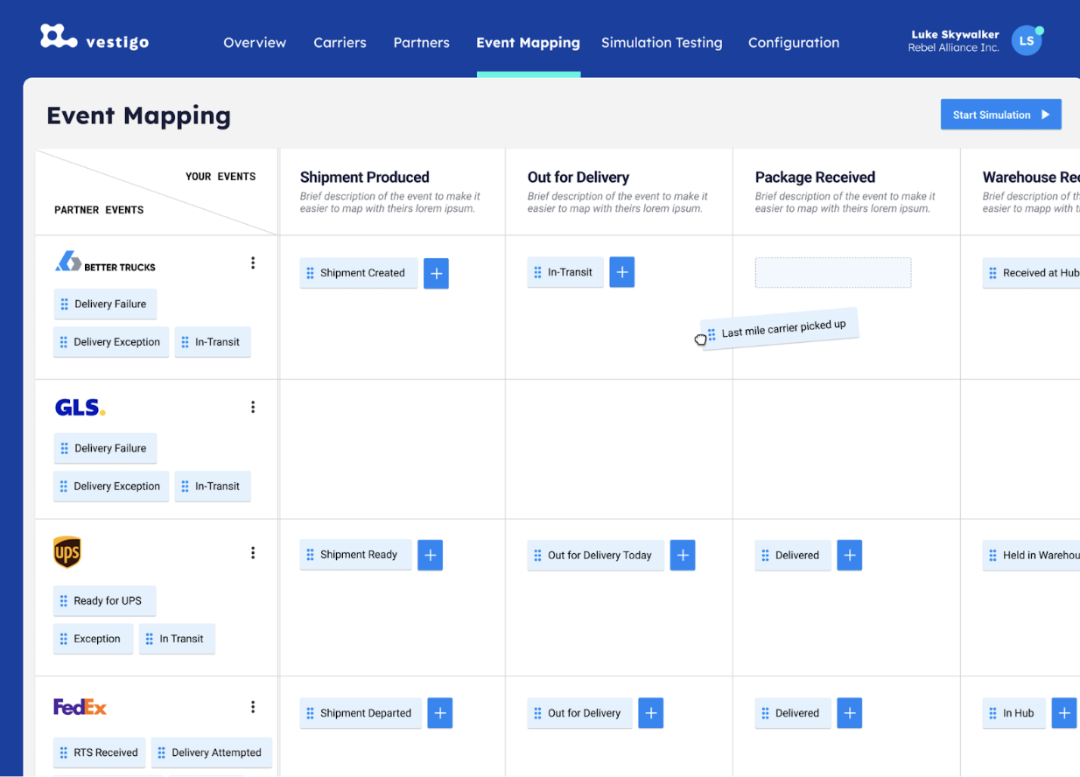Grab the drag handle on the Delivery Failure chip

click(x=63, y=304)
